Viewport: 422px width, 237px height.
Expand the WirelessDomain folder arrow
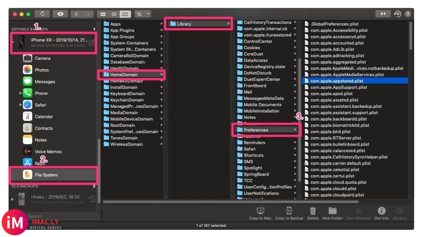tap(162, 144)
